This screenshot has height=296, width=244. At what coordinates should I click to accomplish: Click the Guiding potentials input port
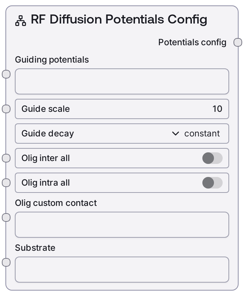[6, 75]
